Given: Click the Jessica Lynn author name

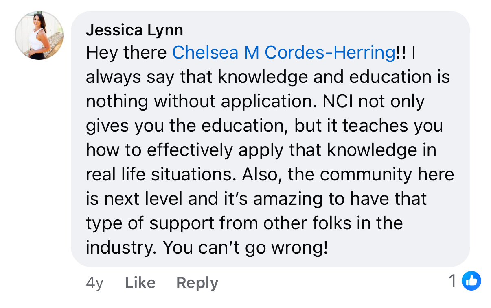Looking at the screenshot, I should pos(134,30).
